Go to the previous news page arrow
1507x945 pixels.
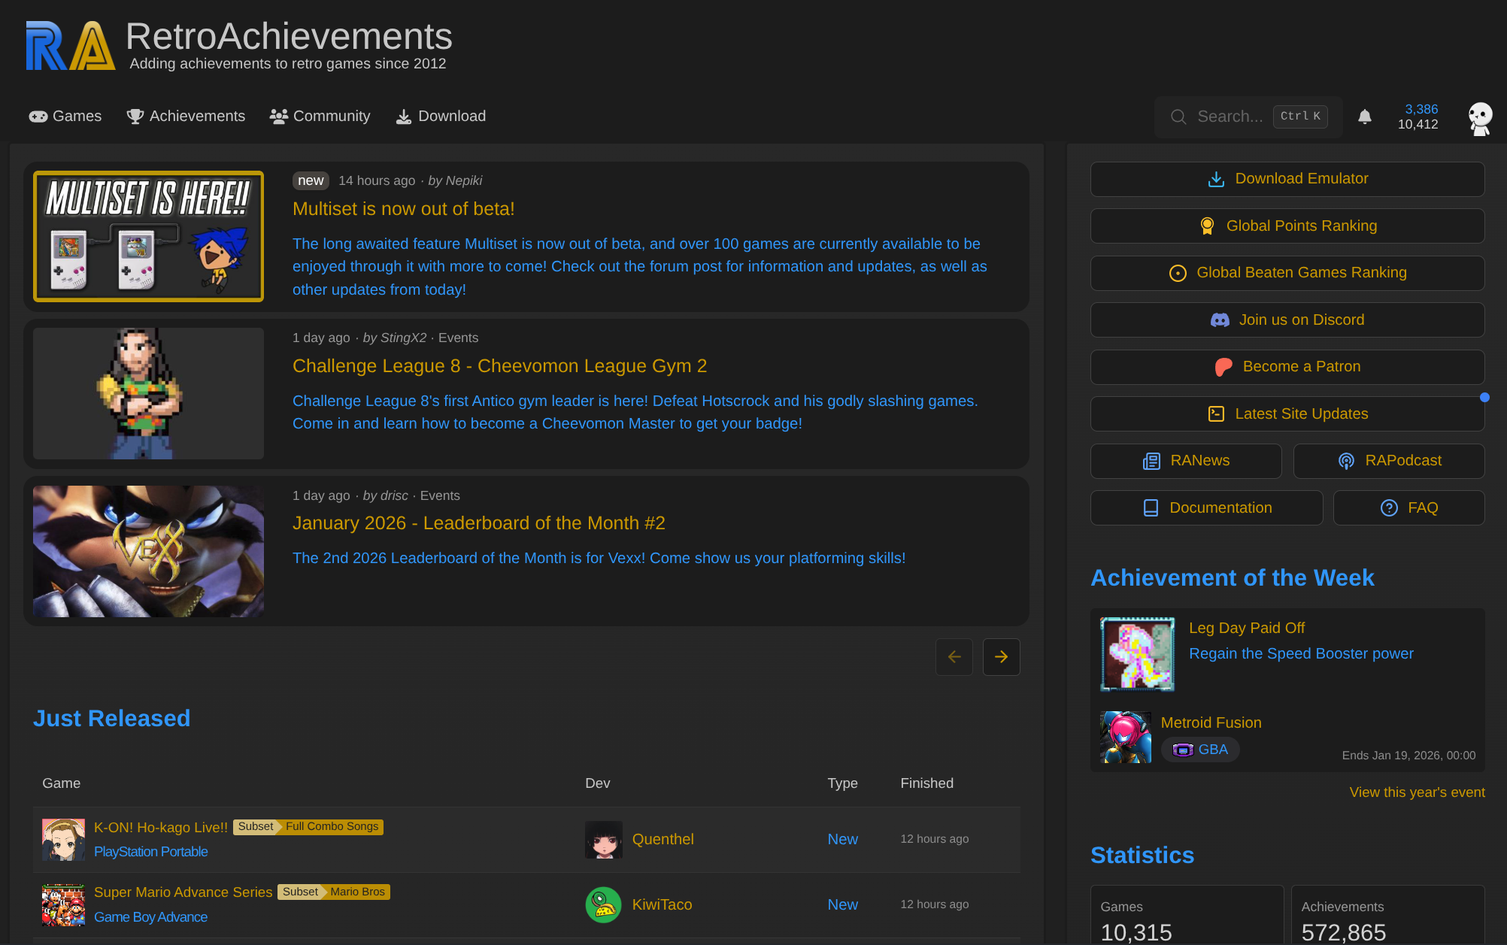954,657
